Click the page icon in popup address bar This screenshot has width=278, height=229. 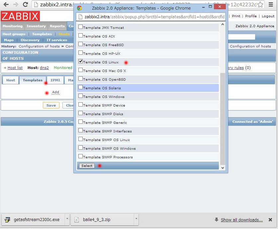[x=80, y=17]
